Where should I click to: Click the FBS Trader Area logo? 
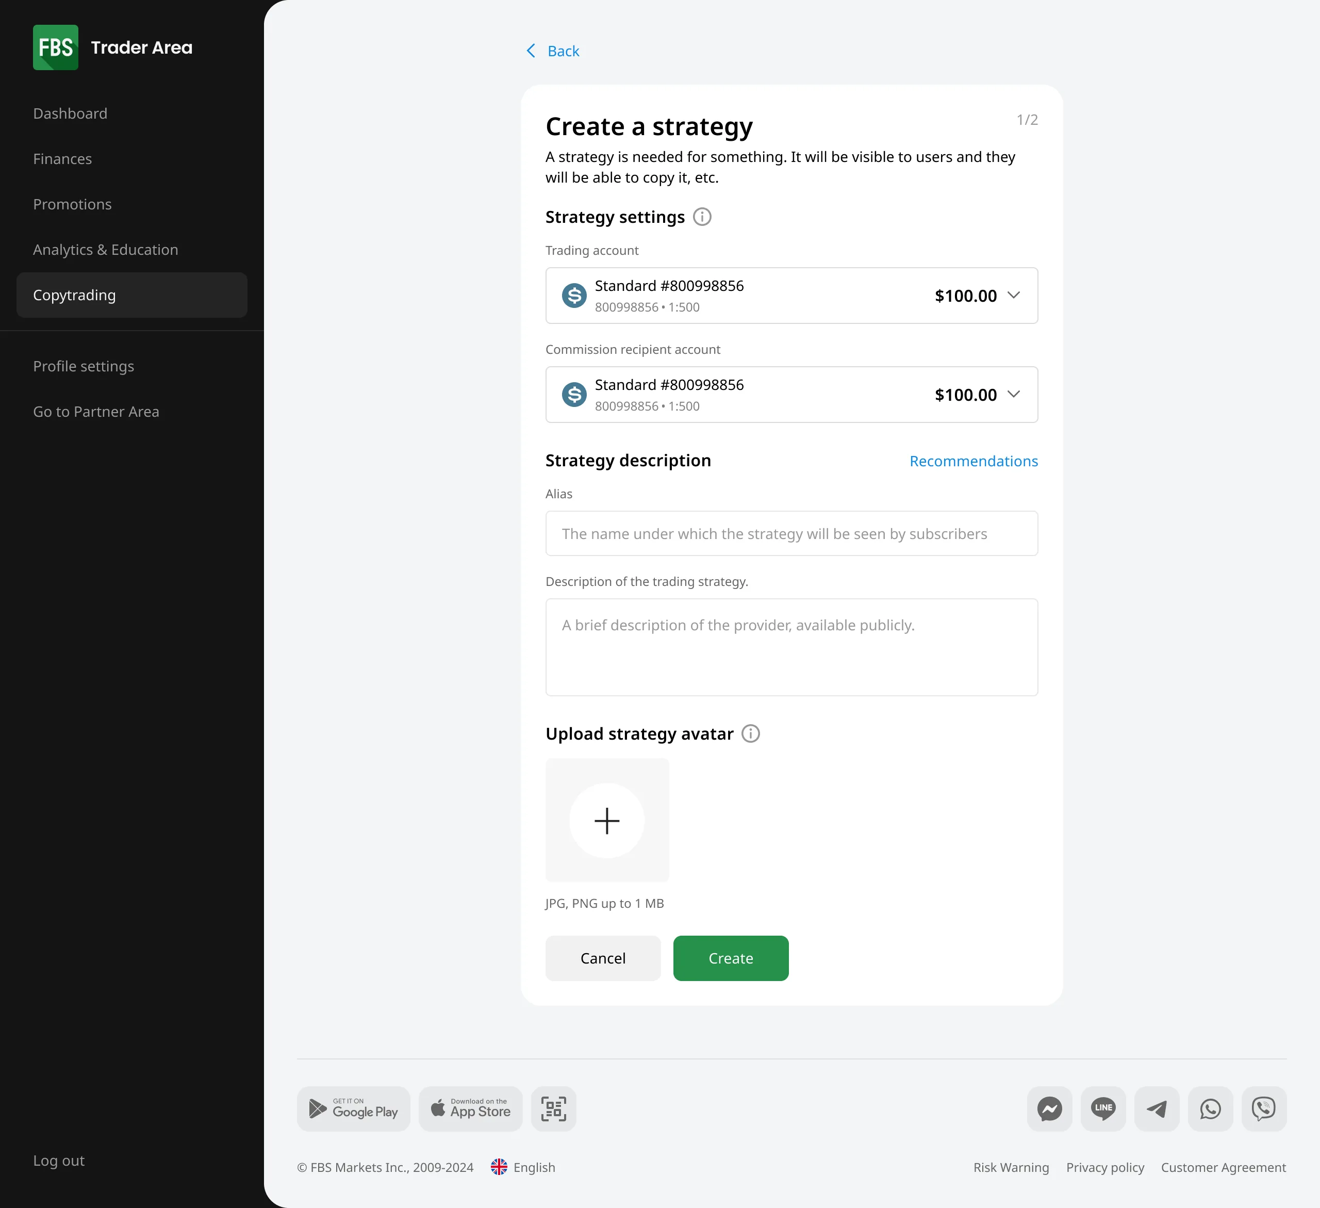112,46
